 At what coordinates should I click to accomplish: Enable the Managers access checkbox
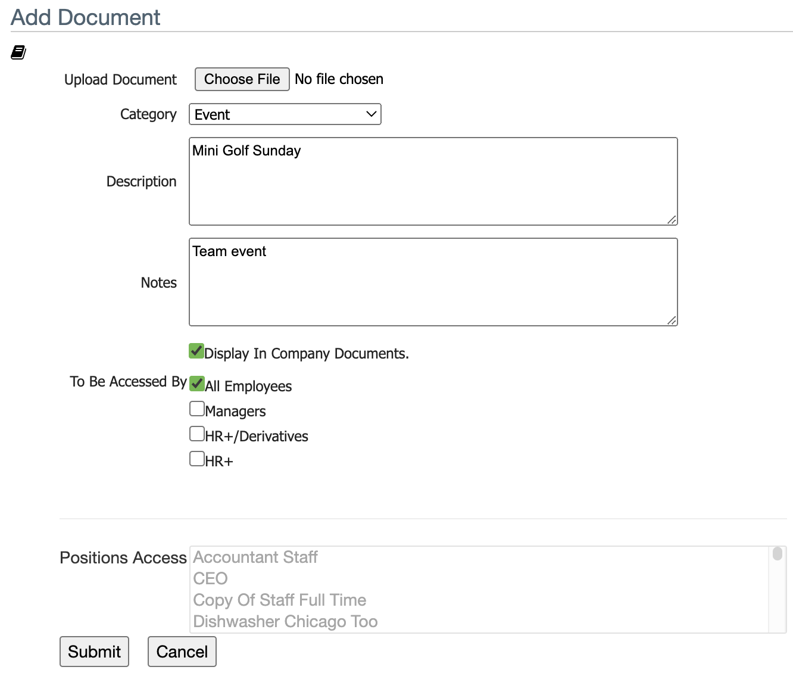tap(197, 409)
